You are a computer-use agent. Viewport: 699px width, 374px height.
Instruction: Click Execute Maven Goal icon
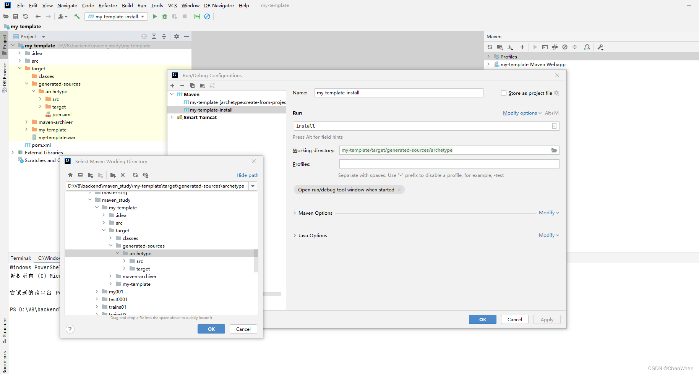(545, 47)
